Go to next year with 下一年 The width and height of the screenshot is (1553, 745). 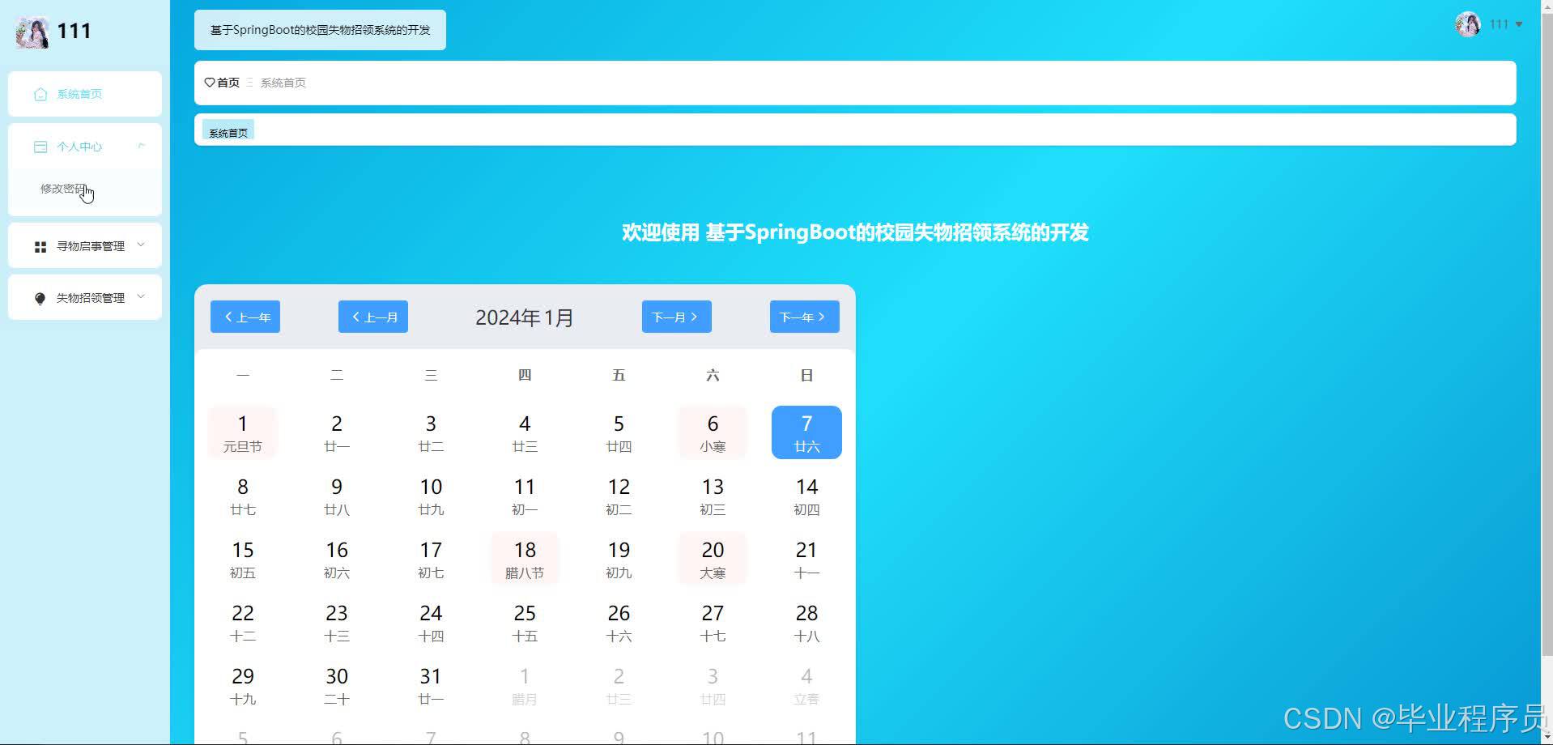tap(805, 317)
